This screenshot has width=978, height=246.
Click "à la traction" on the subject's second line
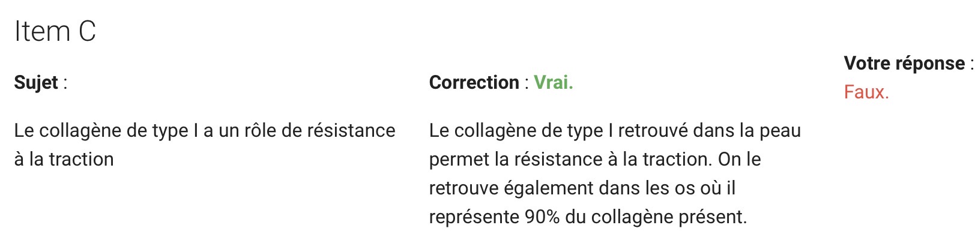64,160
